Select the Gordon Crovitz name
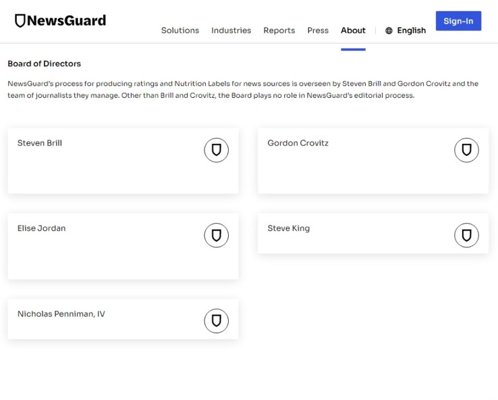The height and width of the screenshot is (400, 498). point(298,143)
